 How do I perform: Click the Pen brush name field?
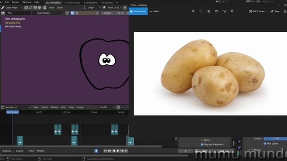point(18,13)
